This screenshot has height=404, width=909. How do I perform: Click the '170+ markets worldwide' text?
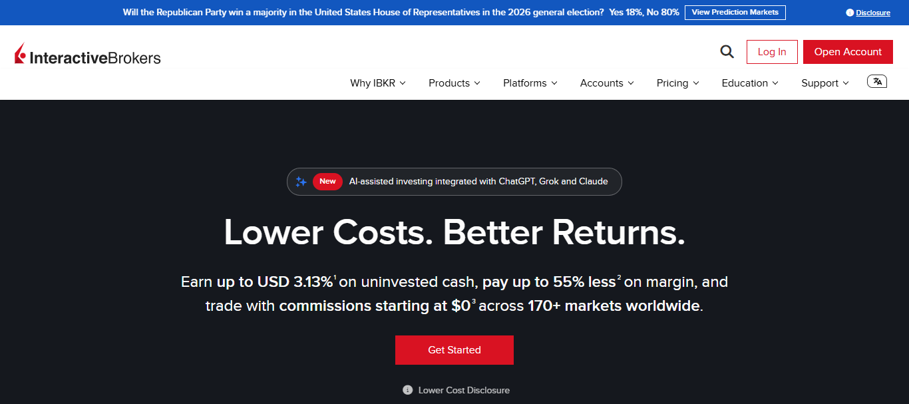pos(614,306)
